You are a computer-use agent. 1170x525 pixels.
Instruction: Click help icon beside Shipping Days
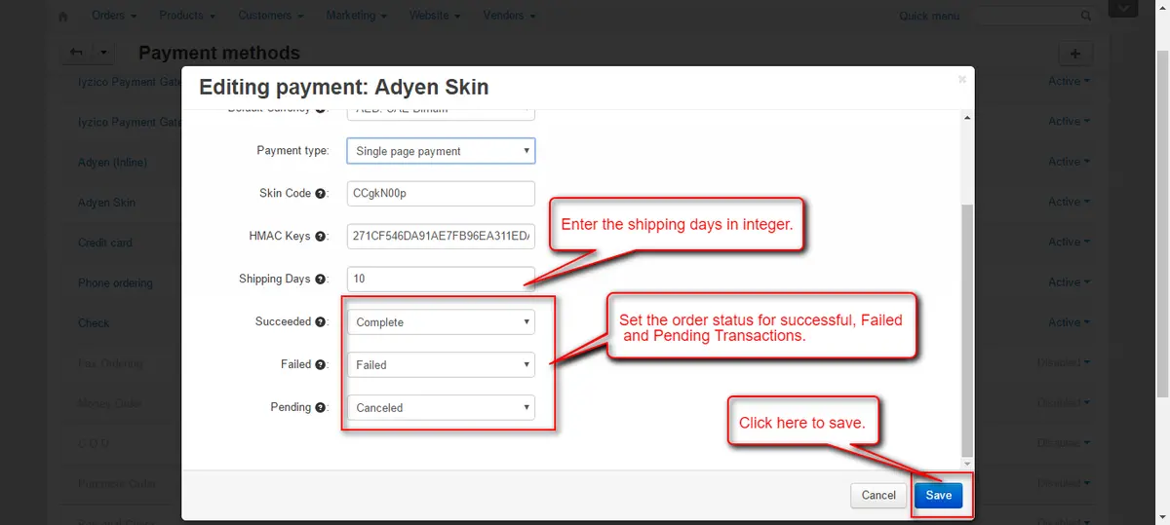(321, 280)
